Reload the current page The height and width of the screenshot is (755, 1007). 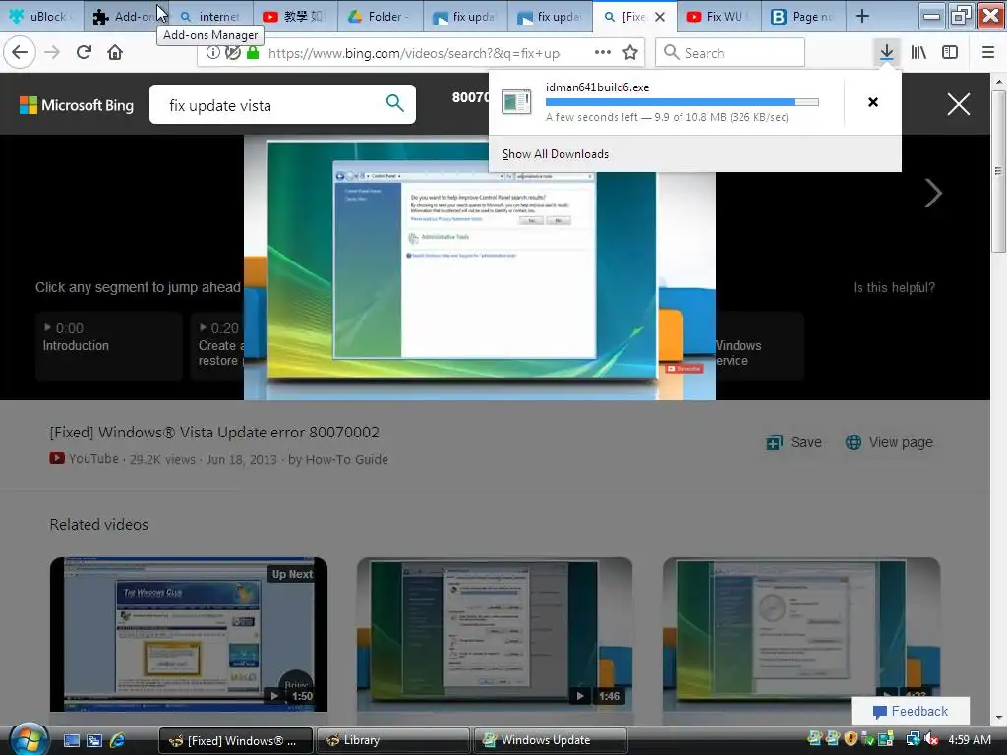pyautogui.click(x=85, y=53)
